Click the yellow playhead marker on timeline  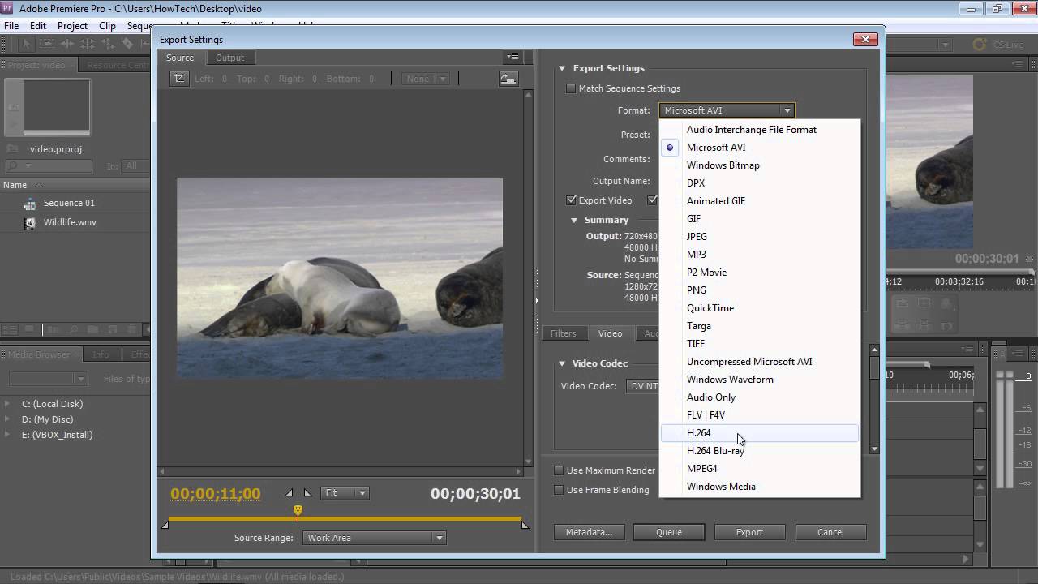[x=298, y=510]
